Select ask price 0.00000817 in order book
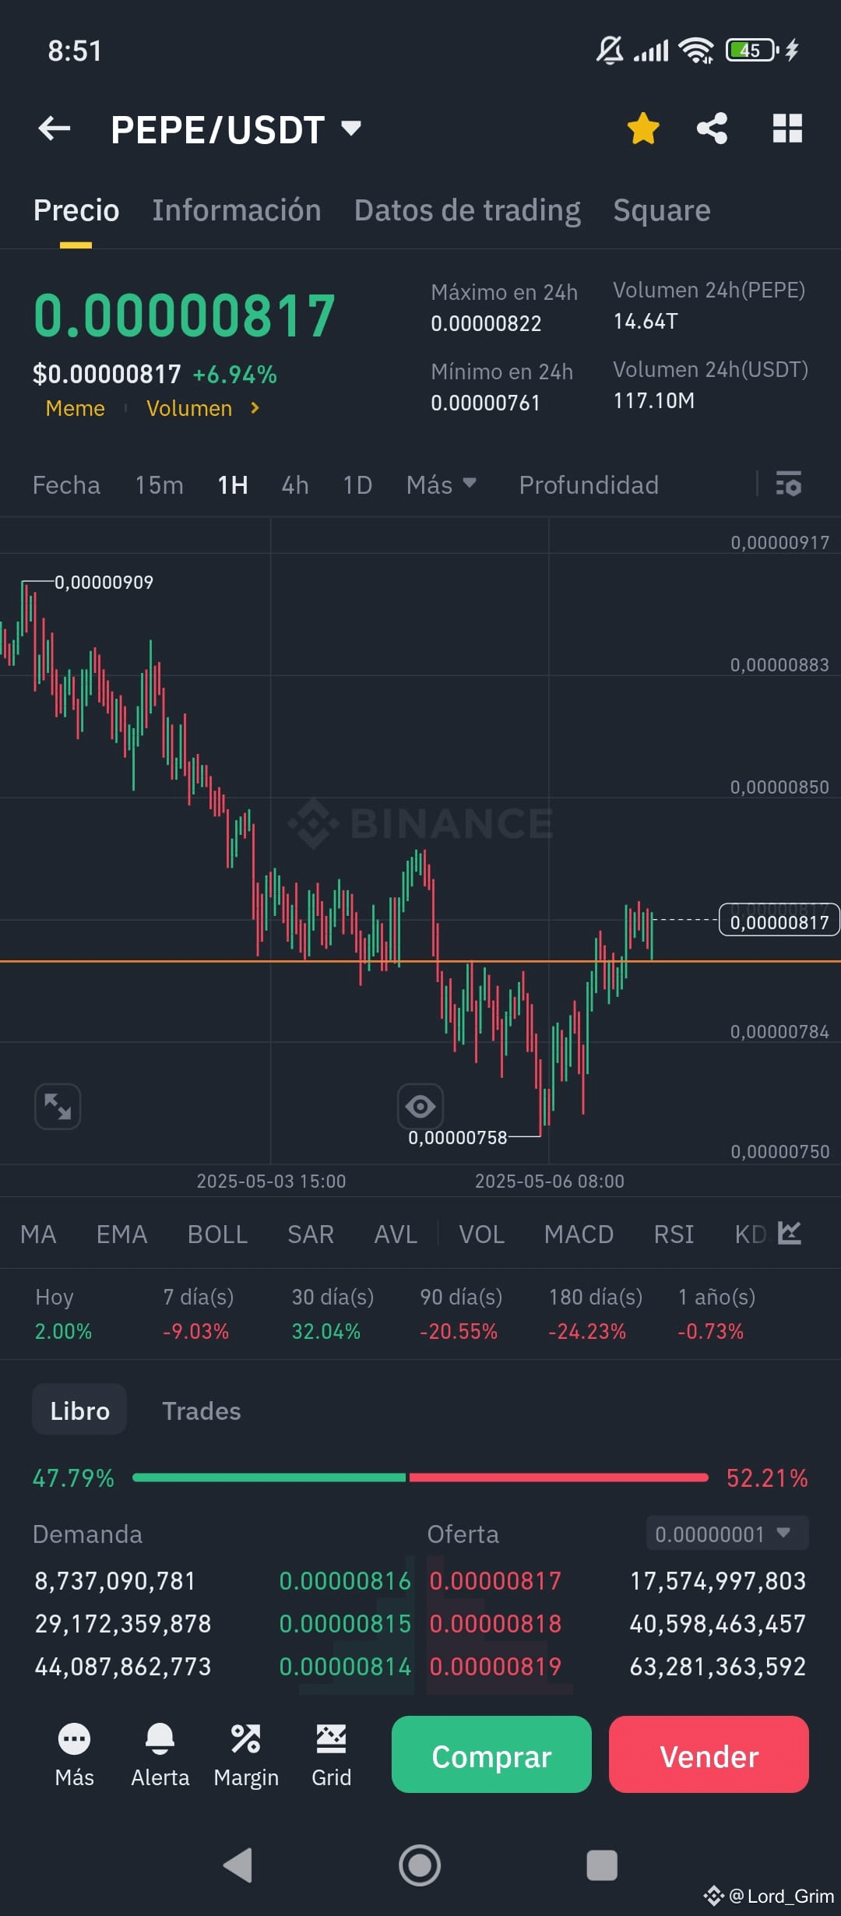Screen dimensions: 841x1916 coord(495,1580)
